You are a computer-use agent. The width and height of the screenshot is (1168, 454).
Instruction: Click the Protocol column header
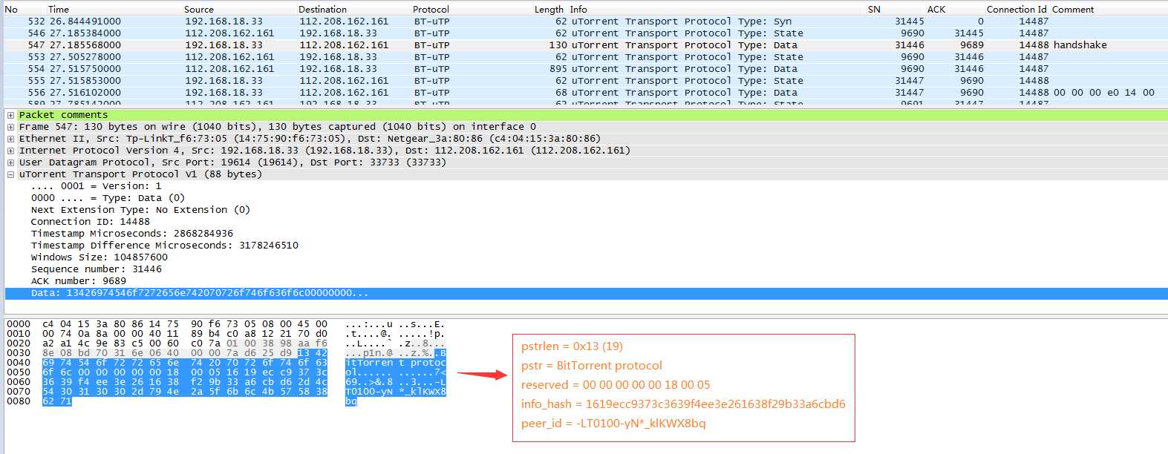coord(431,10)
